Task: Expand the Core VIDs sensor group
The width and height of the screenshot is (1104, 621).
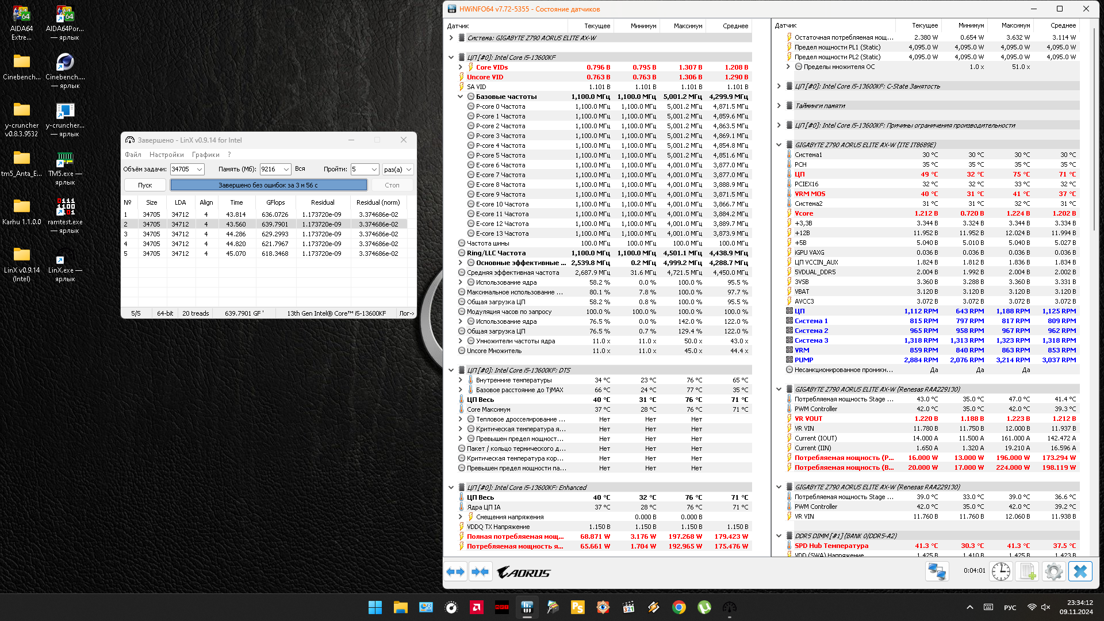Action: (x=461, y=67)
